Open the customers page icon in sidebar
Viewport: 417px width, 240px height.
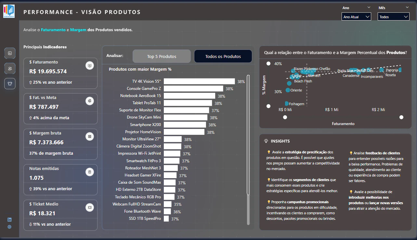(x=10, y=68)
